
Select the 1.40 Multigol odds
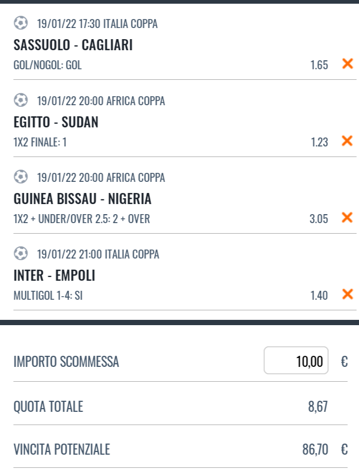pos(319,296)
